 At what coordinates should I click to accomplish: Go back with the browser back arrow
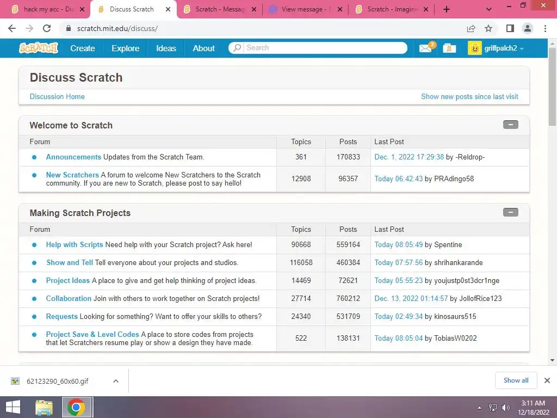12,28
